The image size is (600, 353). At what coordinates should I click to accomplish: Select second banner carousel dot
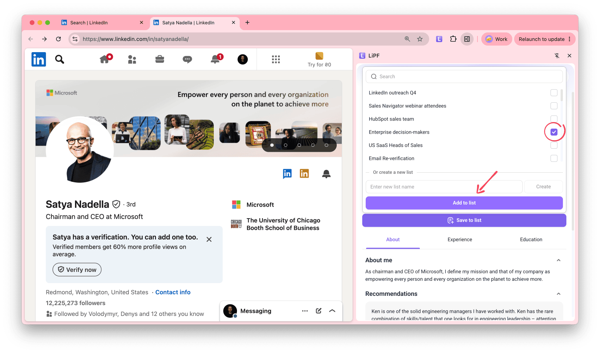(x=286, y=145)
